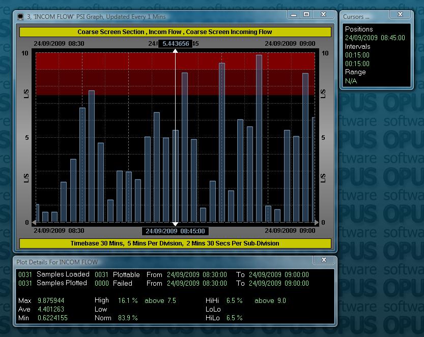Click the 'above 9.0' HiHi threshold text
The height and width of the screenshot is (337, 424).
[x=270, y=300]
